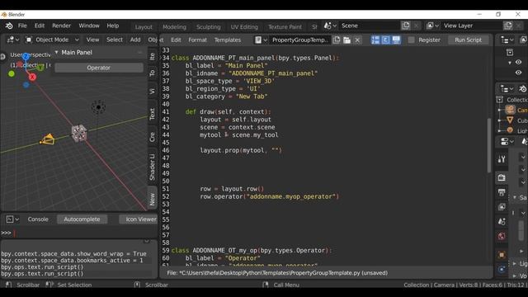
Task: Select the Shader Li sidebar tab
Action: (152, 167)
